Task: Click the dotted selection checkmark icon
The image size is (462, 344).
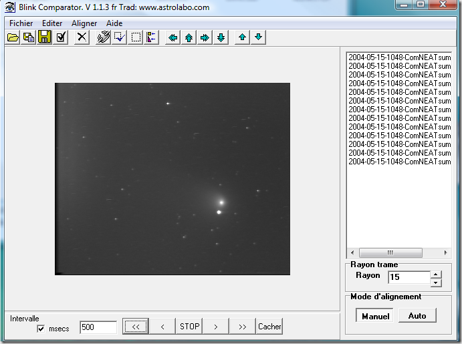Action: [x=119, y=37]
